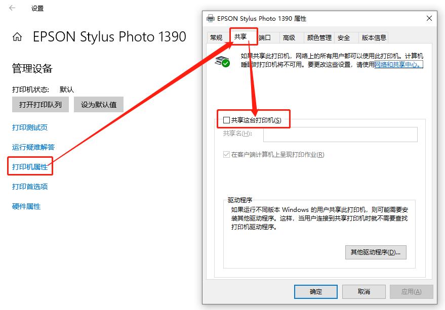Screen dimensions: 445x310
Task: Click the 打开打印队列 button
Action: (40, 104)
